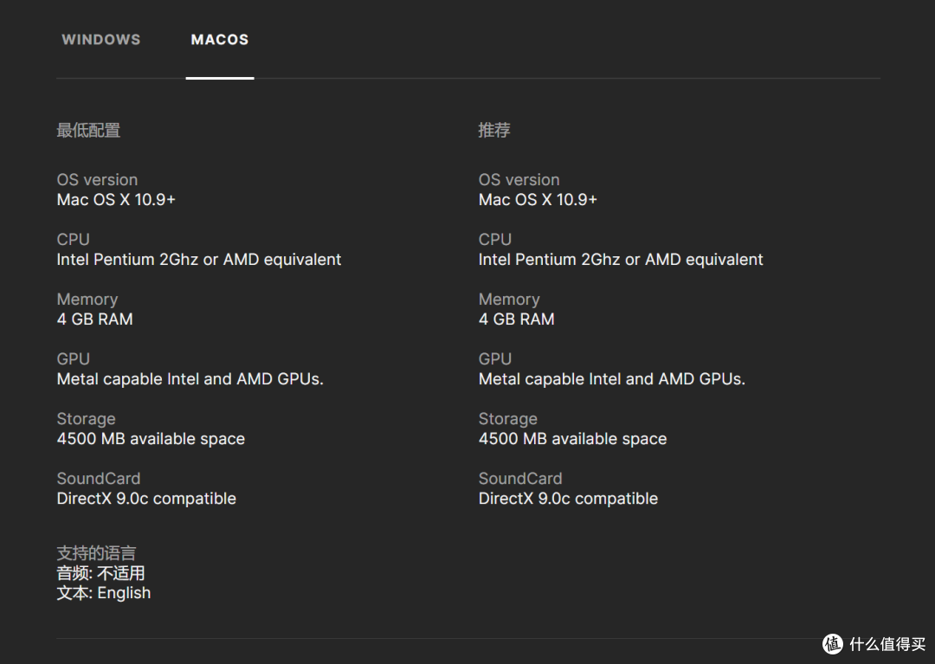This screenshot has width=935, height=664.
Task: Click the 文本: English line
Action: coord(104,593)
